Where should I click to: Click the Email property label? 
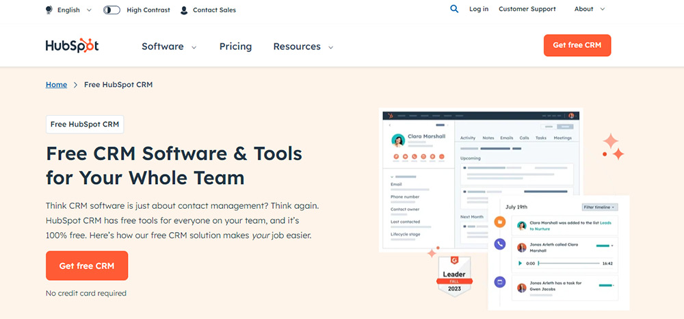pos(396,184)
